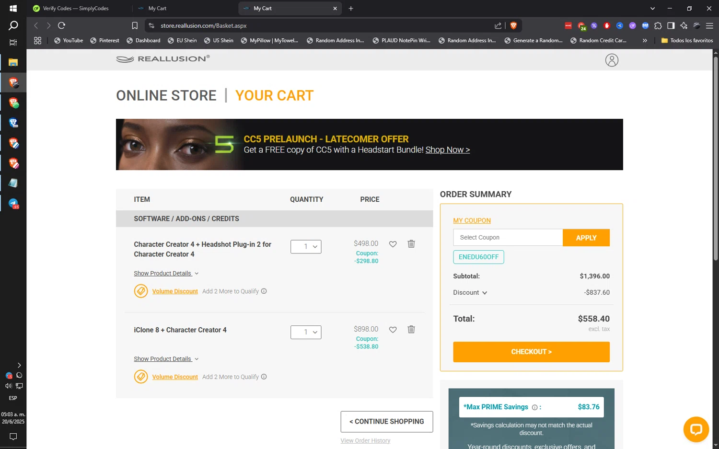719x449 pixels.
Task: Show info tooltip next to Headshot bundle qualify text
Action: pos(264,291)
